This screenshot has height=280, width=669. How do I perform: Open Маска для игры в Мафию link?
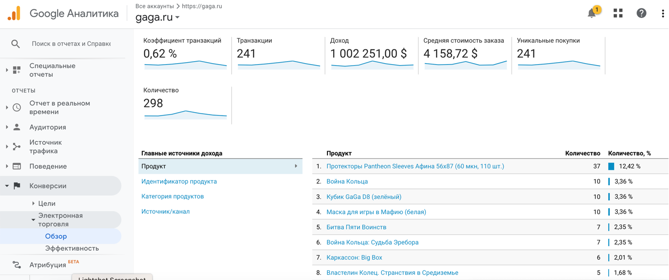click(376, 212)
